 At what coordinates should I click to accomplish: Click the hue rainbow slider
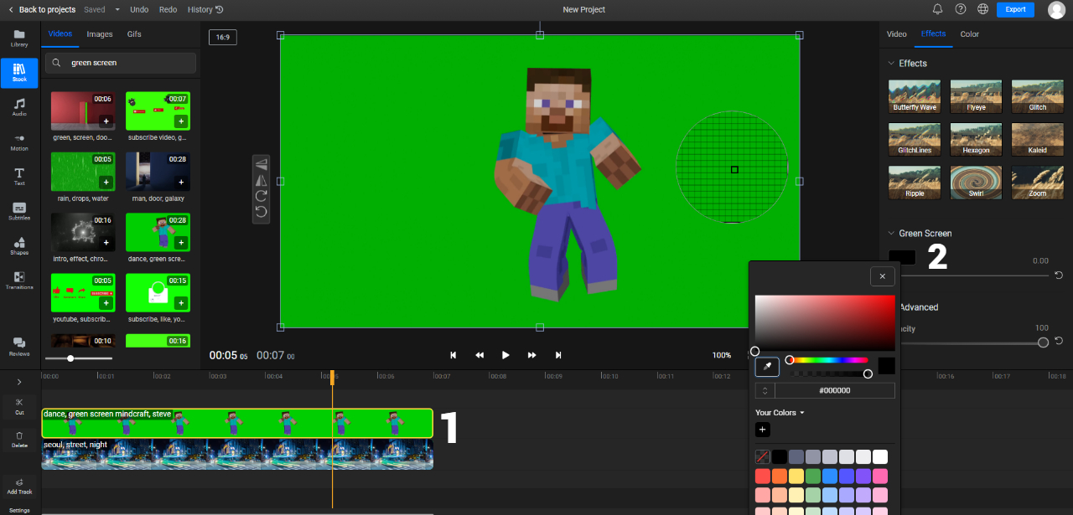(829, 360)
